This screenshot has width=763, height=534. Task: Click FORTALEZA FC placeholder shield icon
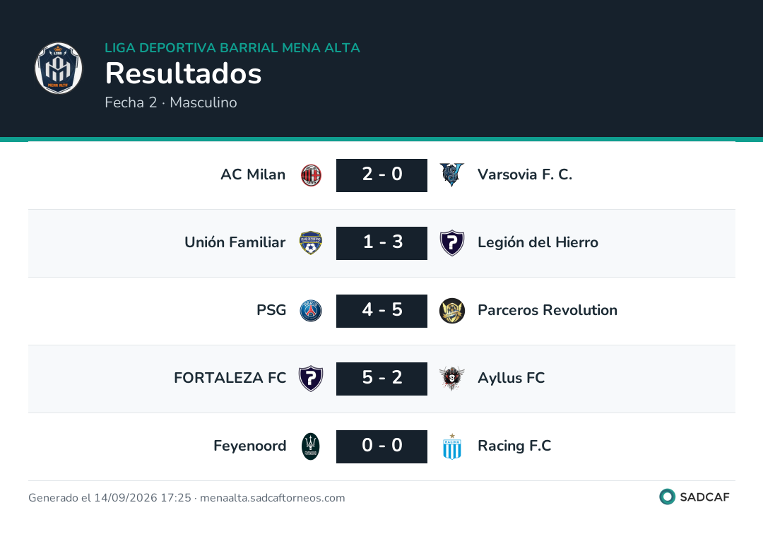311,379
